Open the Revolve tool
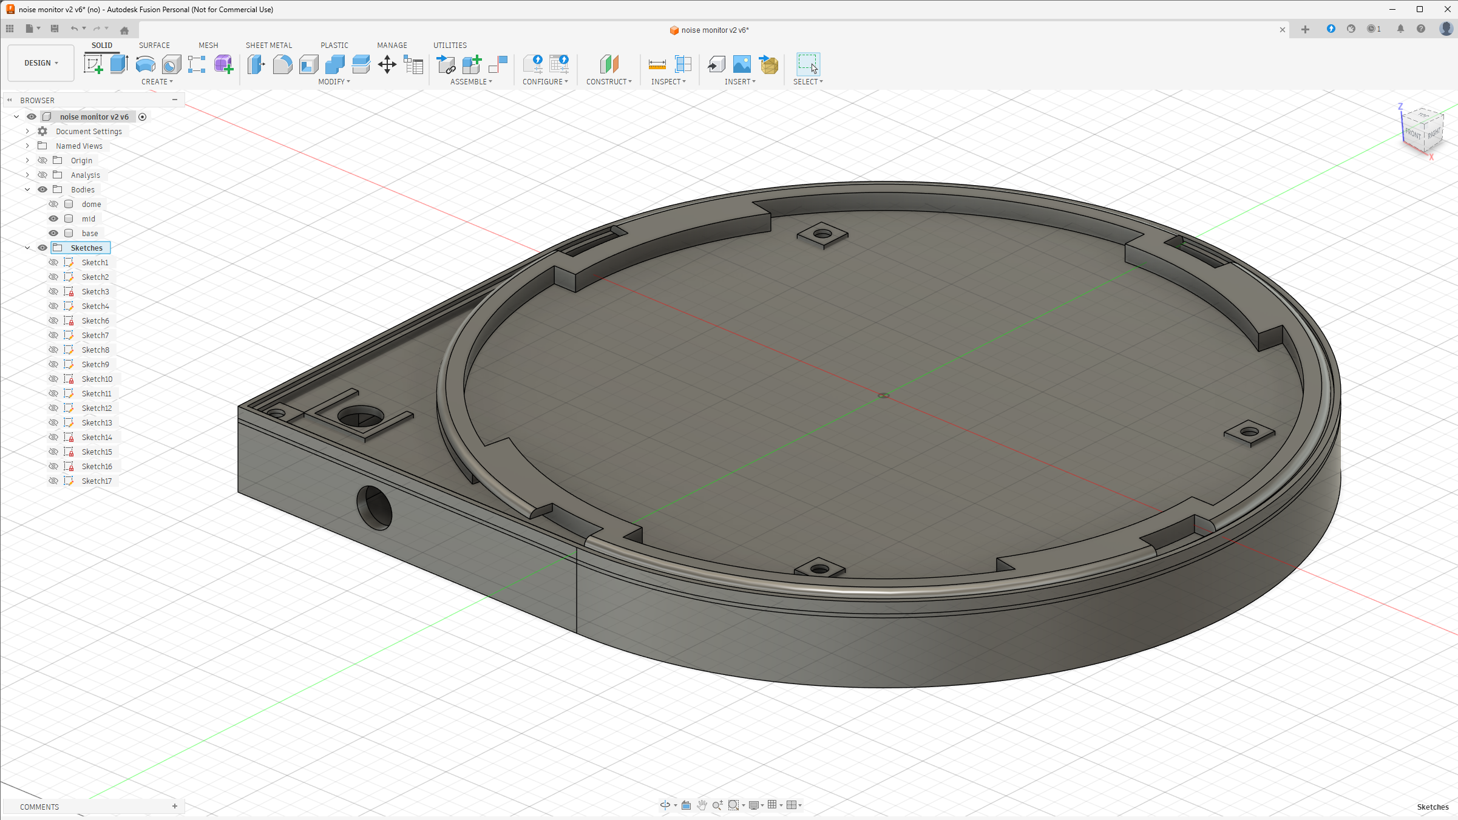1458x820 pixels. (x=145, y=64)
